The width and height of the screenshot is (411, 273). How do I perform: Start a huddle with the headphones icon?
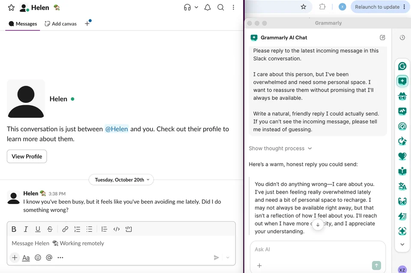point(187,7)
